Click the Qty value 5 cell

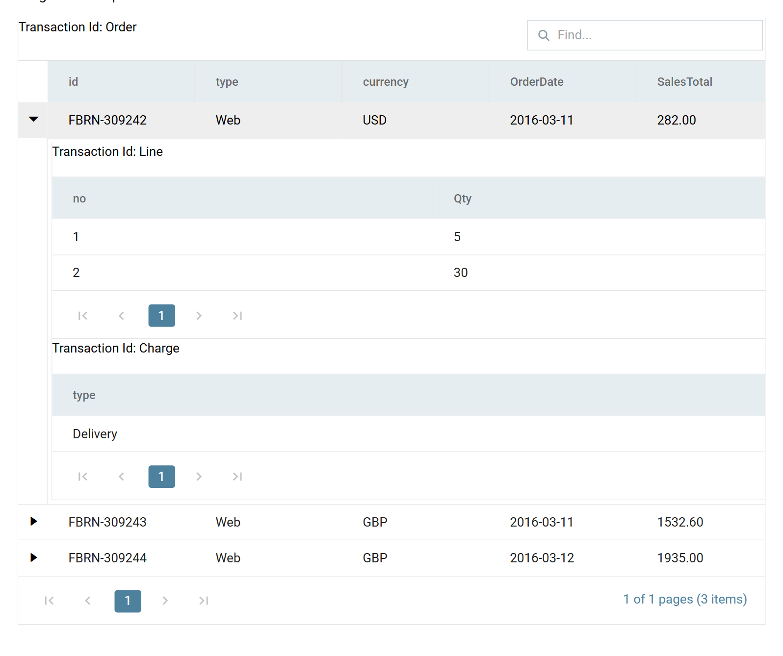pos(599,237)
